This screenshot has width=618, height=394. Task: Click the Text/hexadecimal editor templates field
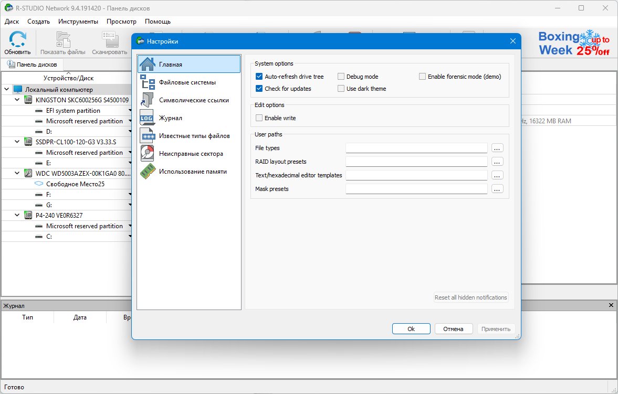pos(416,175)
